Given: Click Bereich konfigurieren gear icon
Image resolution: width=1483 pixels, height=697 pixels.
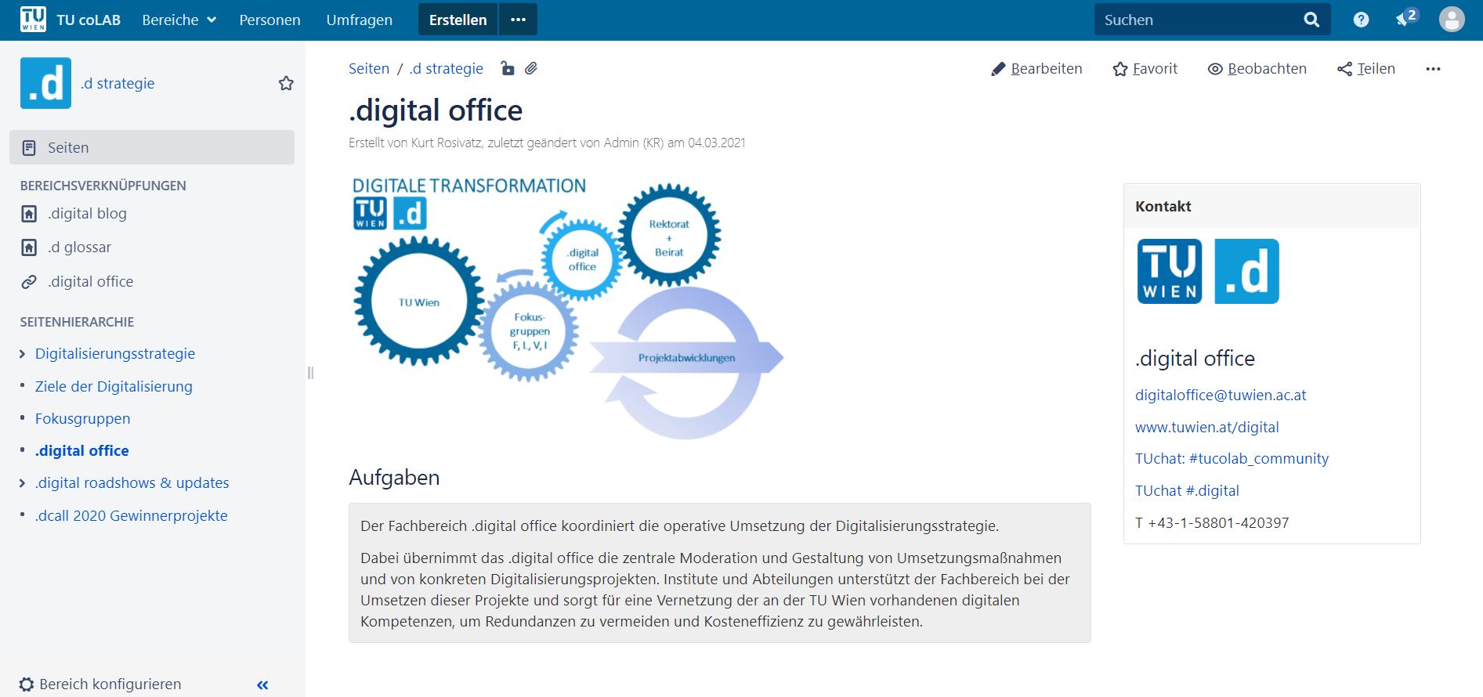Looking at the screenshot, I should 27,684.
